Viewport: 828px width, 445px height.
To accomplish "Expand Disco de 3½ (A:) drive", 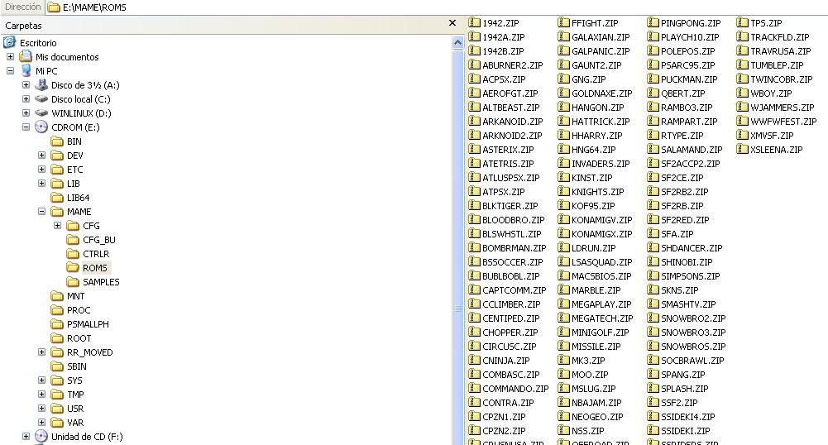I will (26, 84).
